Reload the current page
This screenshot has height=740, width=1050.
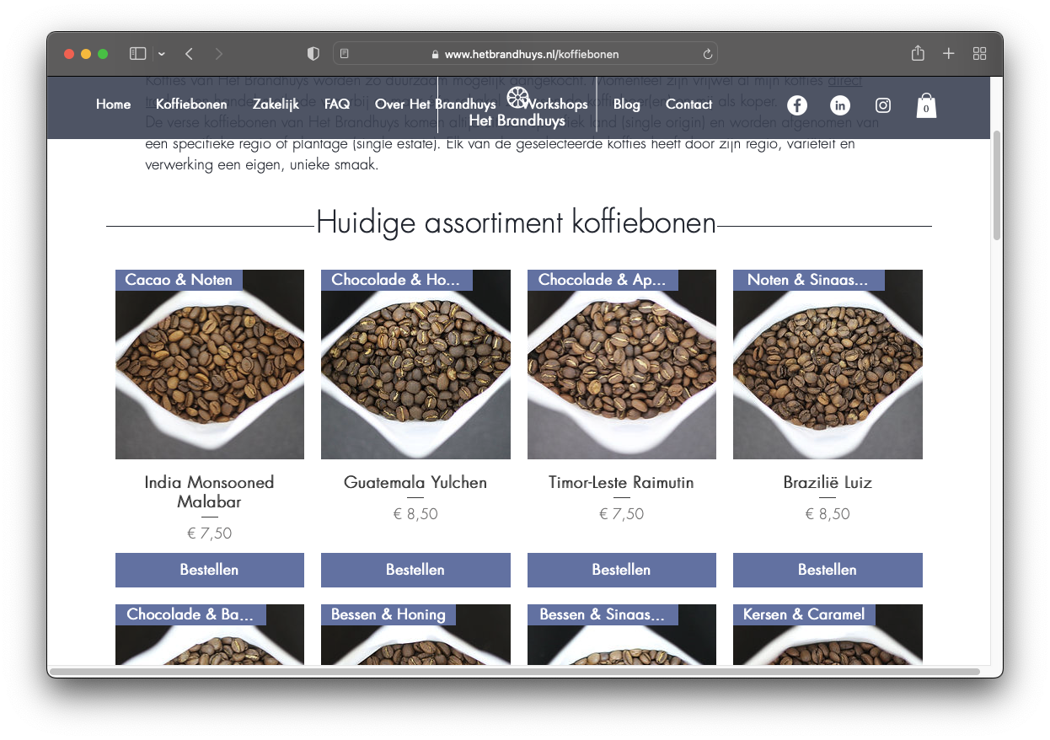[x=708, y=54]
